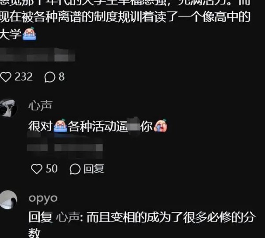Click the sobbing emoji at end of 心声's comment
Screen dimensions: 265x238
coord(160,126)
